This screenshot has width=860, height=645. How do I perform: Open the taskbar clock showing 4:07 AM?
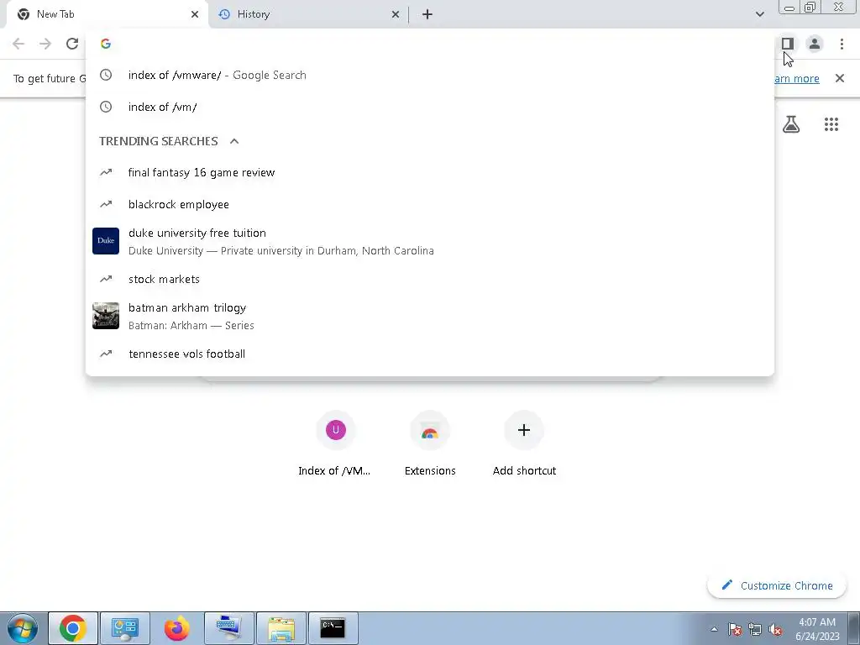(x=817, y=629)
